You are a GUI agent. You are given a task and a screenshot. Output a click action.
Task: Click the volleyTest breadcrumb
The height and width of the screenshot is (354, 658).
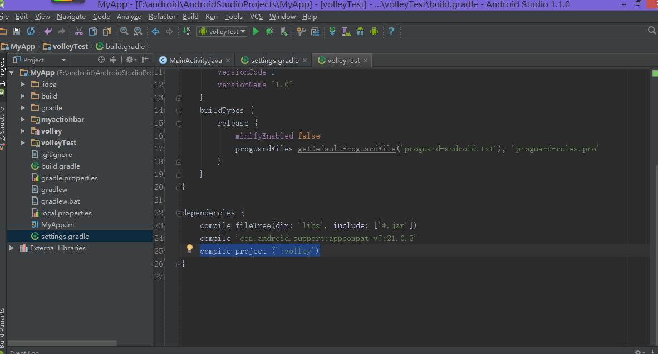pos(66,47)
